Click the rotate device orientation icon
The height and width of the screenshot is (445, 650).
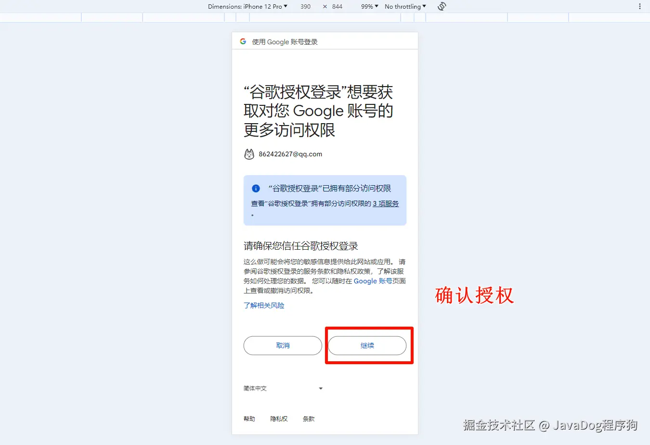pos(442,6)
